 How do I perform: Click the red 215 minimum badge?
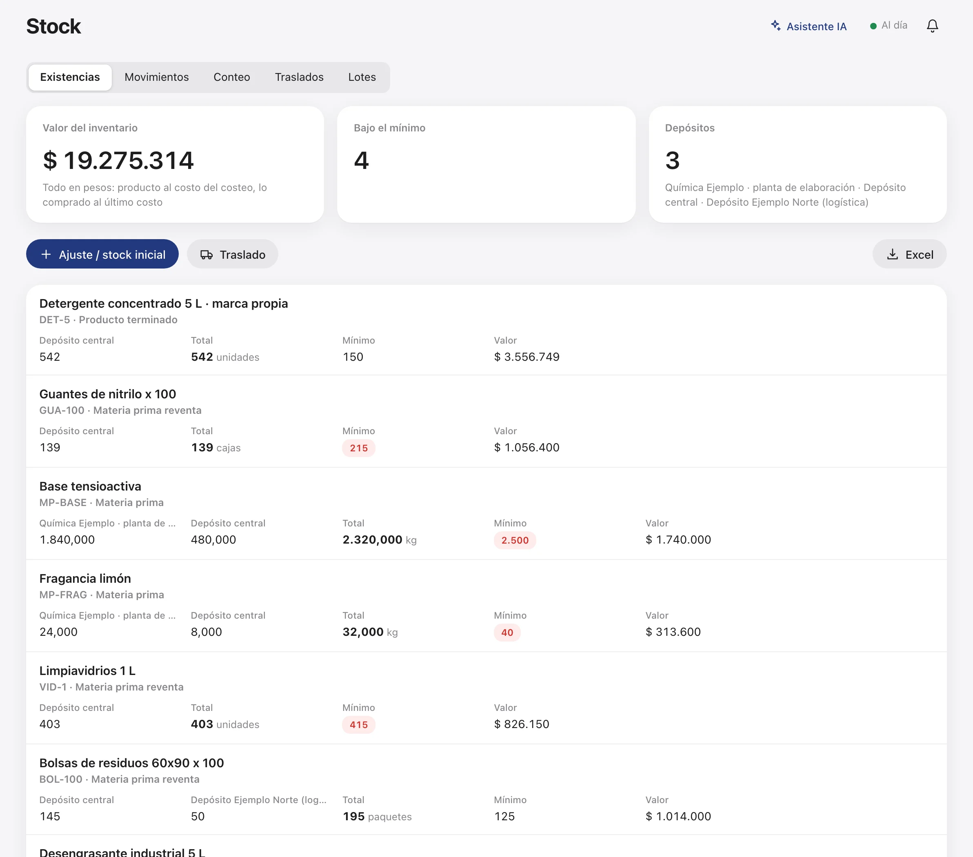[358, 448]
